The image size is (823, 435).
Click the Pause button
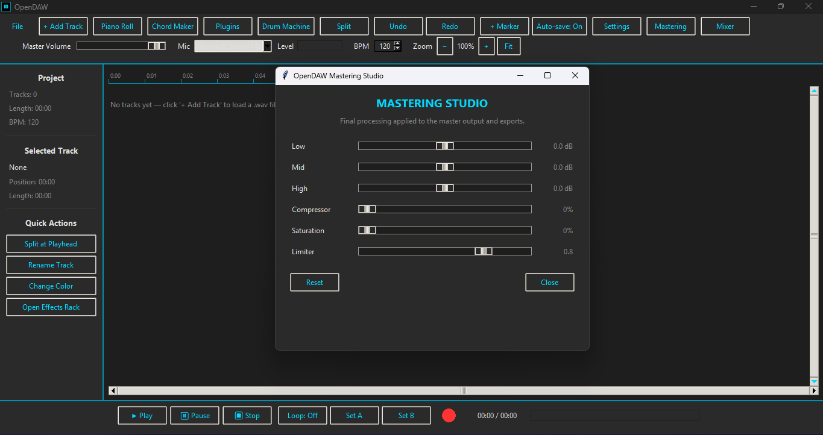click(x=195, y=416)
